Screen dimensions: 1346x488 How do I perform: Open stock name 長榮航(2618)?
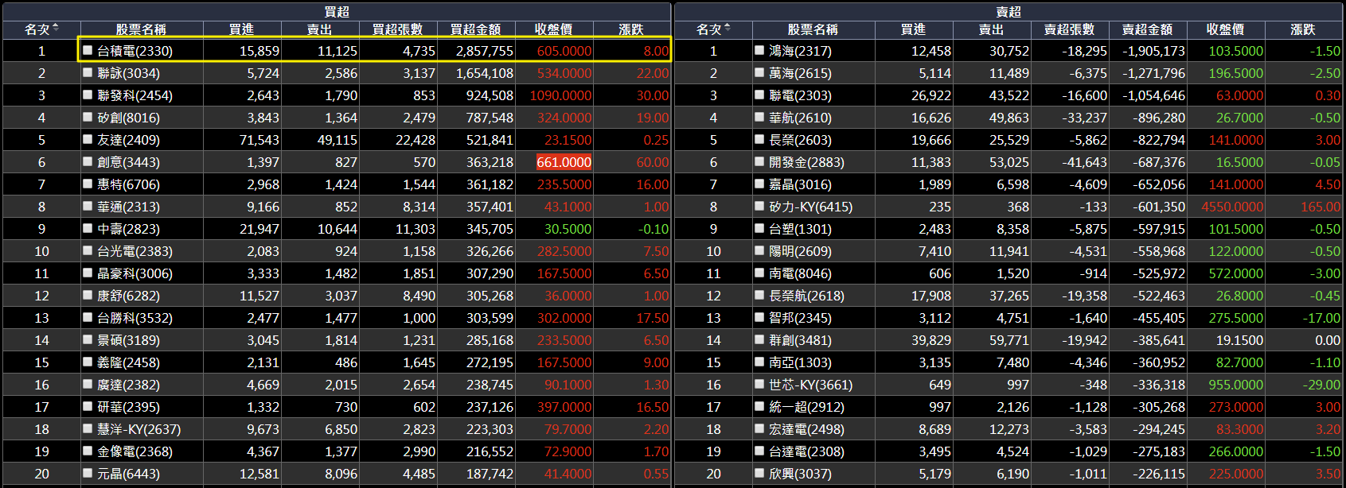coord(806,296)
